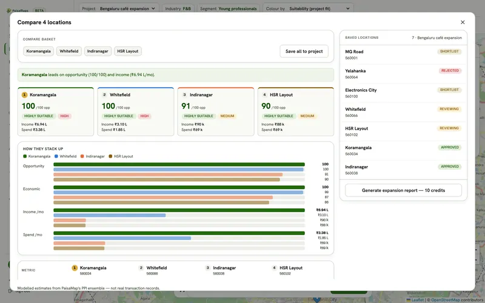Select HSR Layout in saved locations list
The width and height of the screenshot is (485, 303).
click(x=403, y=132)
